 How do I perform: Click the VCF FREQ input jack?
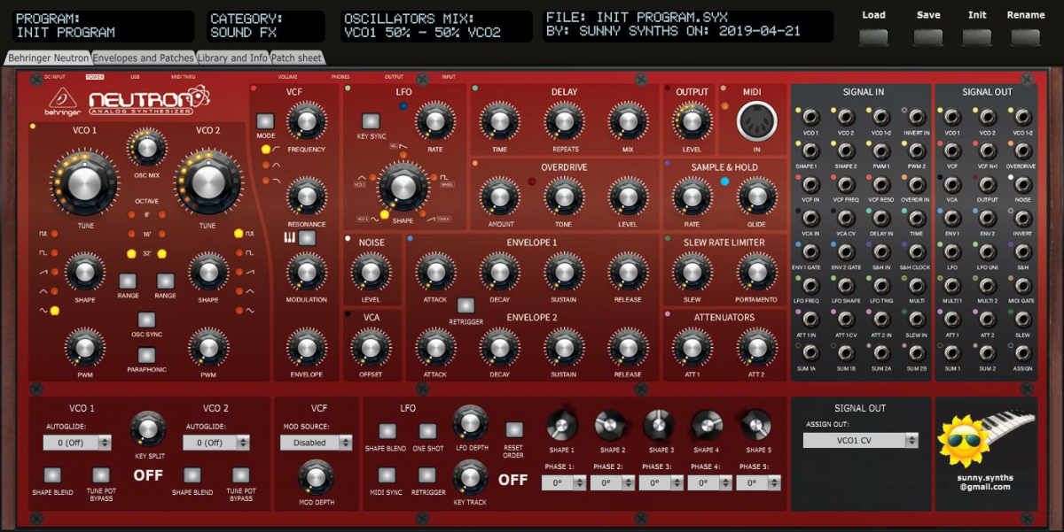845,184
